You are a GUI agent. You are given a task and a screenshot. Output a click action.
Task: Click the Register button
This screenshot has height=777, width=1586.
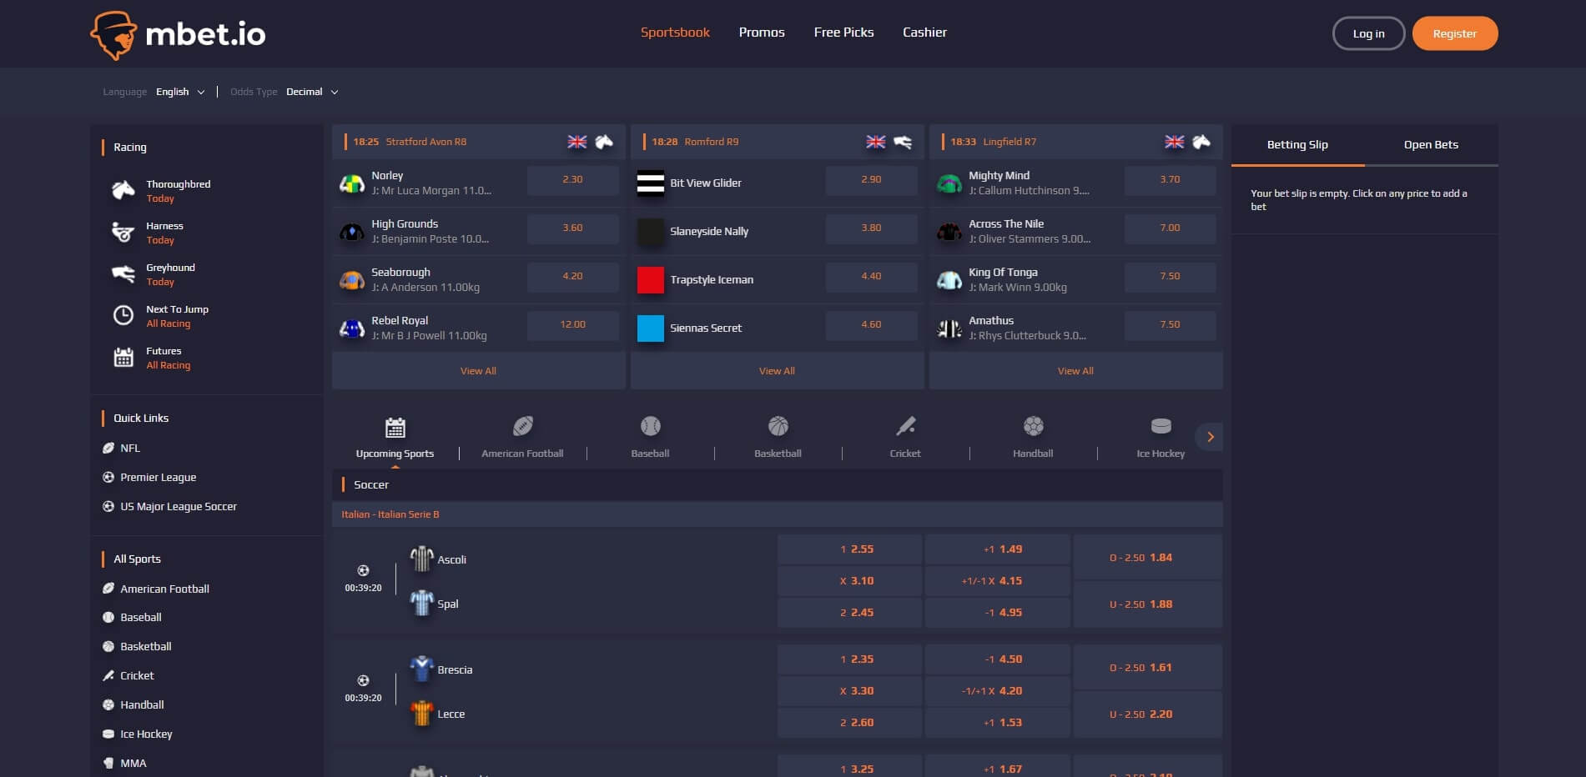(1454, 33)
